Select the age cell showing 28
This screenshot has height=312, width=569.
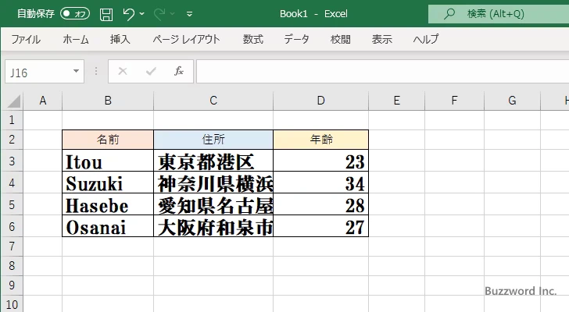pos(320,204)
